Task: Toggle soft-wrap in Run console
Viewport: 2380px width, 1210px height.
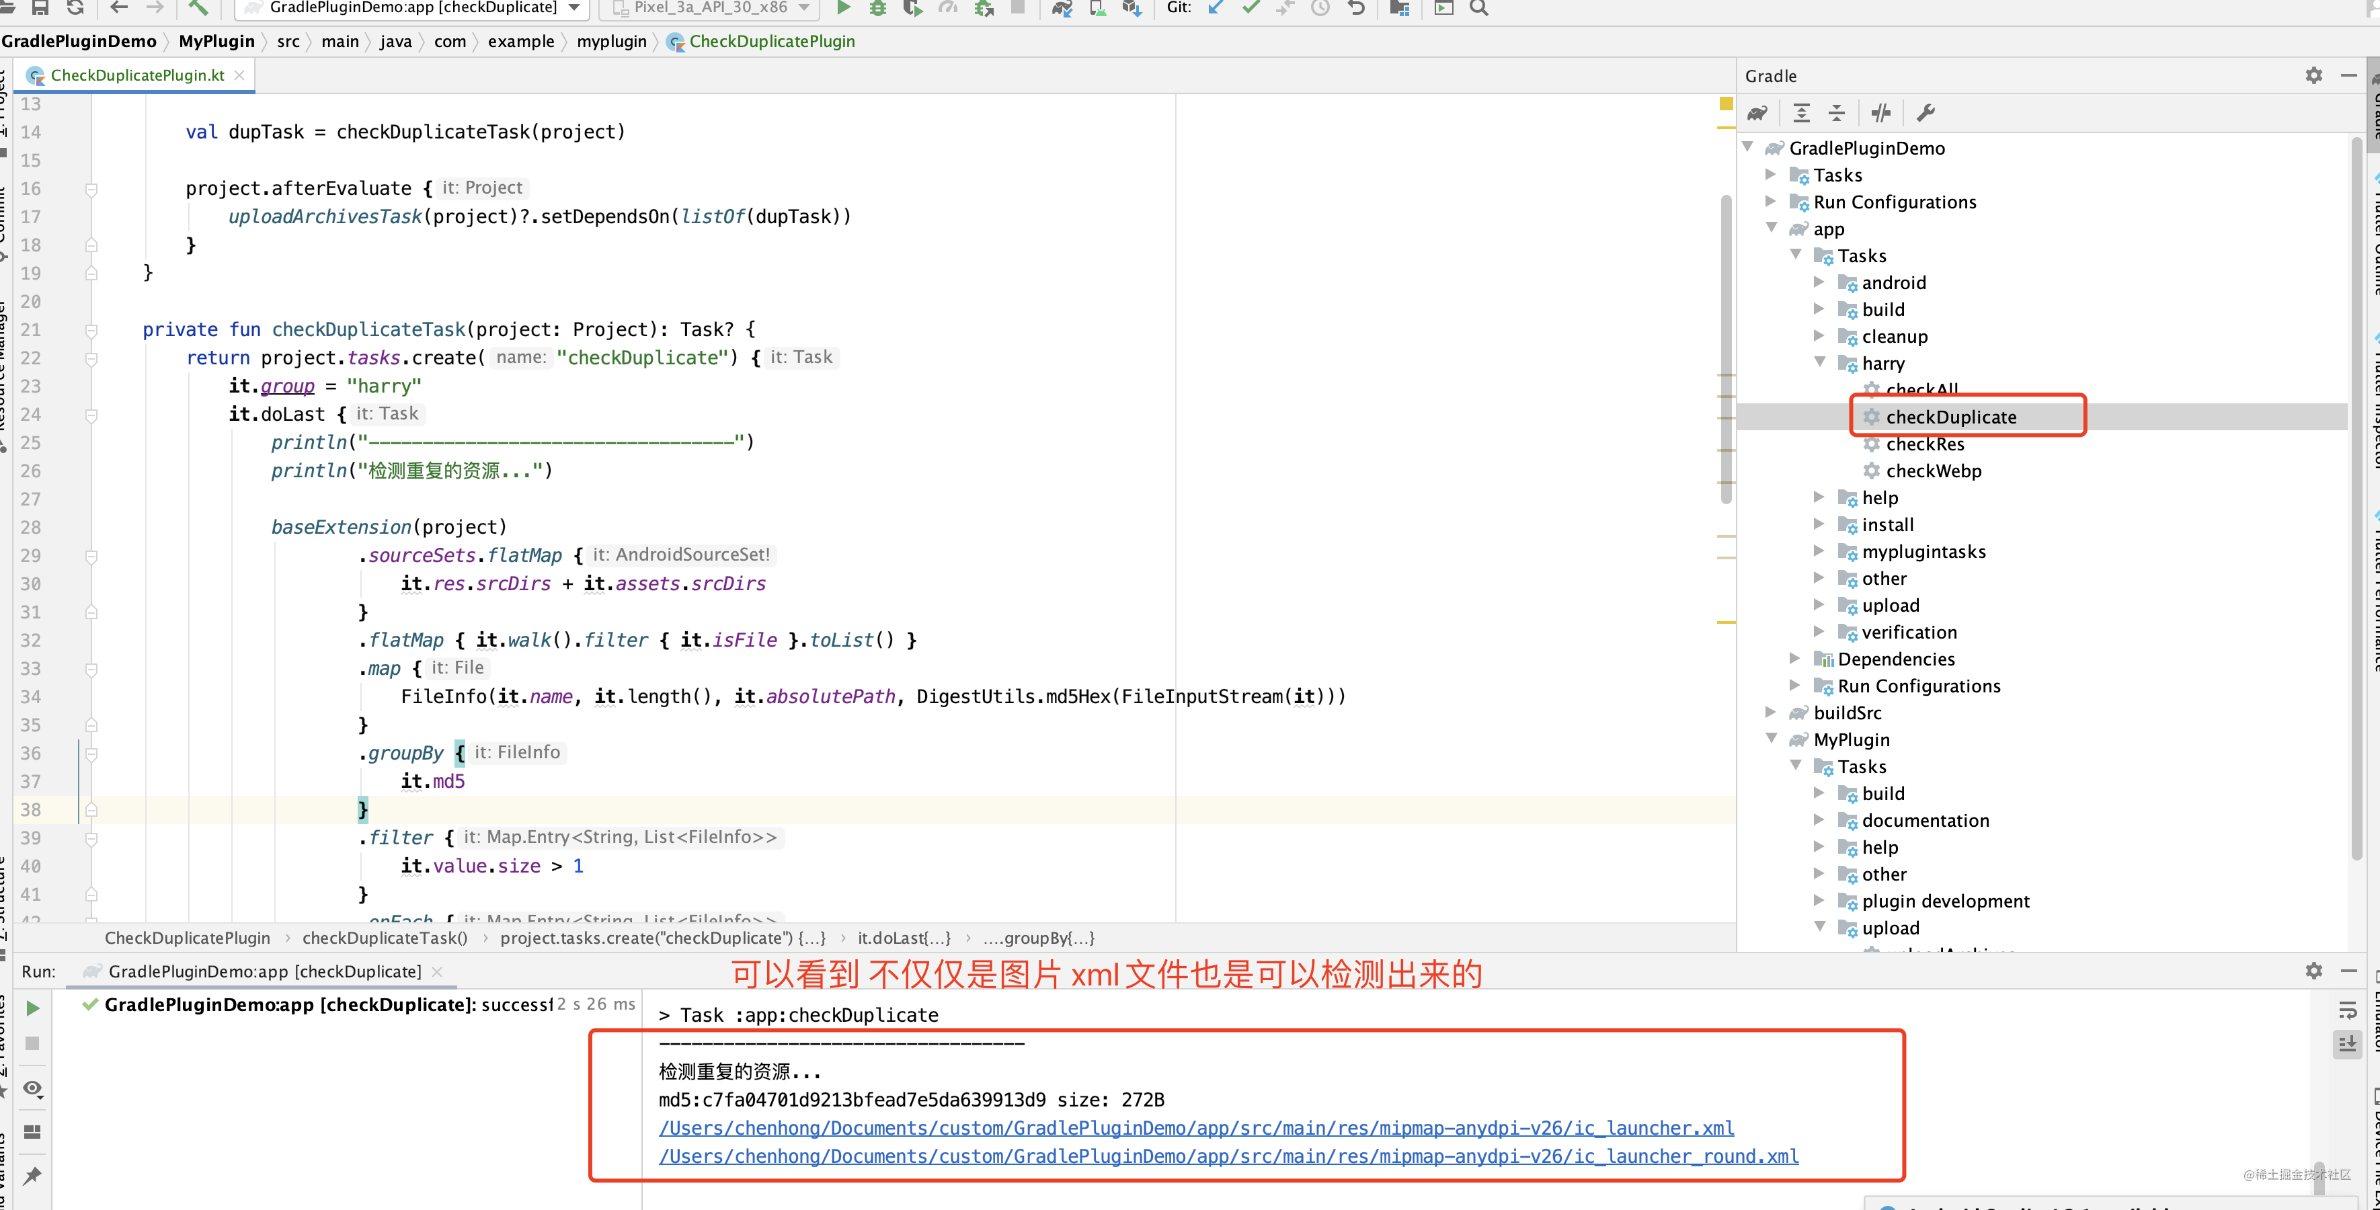Action: coord(2347,1010)
